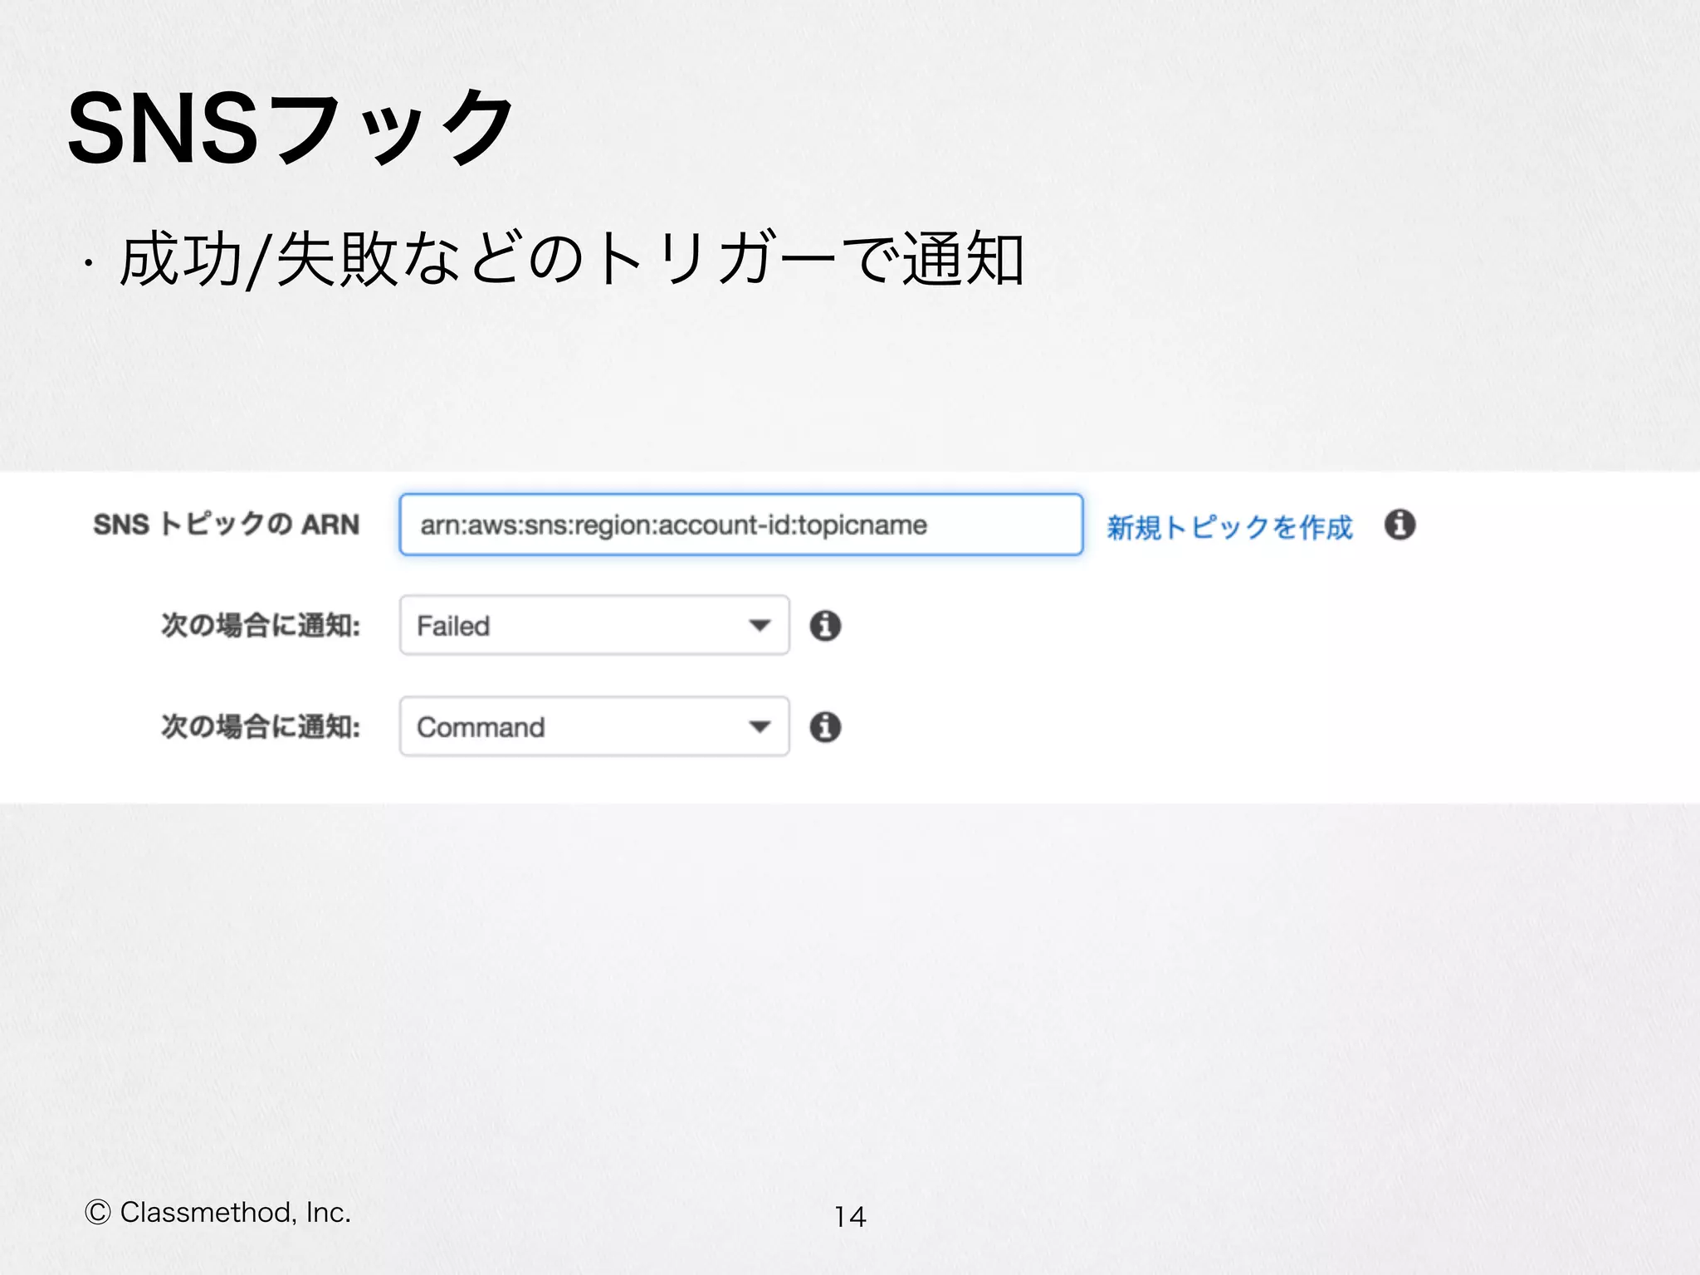Click info icon beside Command dropdown
Screen dimensions: 1700x1275
coord(825,726)
